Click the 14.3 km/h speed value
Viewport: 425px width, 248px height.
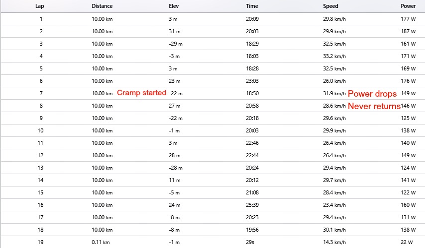point(334,242)
